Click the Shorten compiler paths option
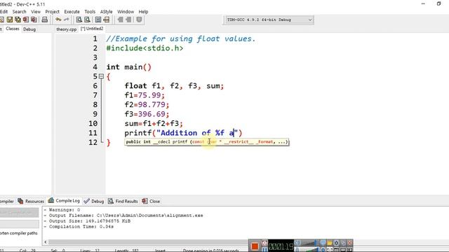This screenshot has width=449, height=252. point(19,233)
